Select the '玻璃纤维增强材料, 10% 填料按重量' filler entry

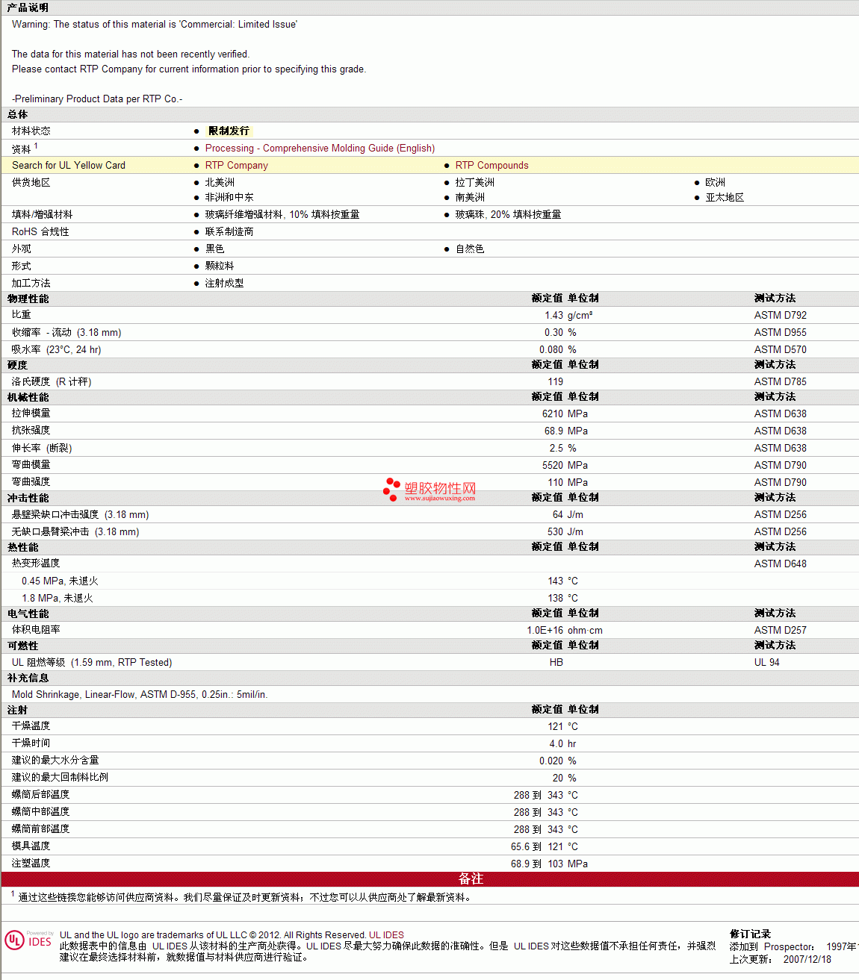(x=282, y=215)
